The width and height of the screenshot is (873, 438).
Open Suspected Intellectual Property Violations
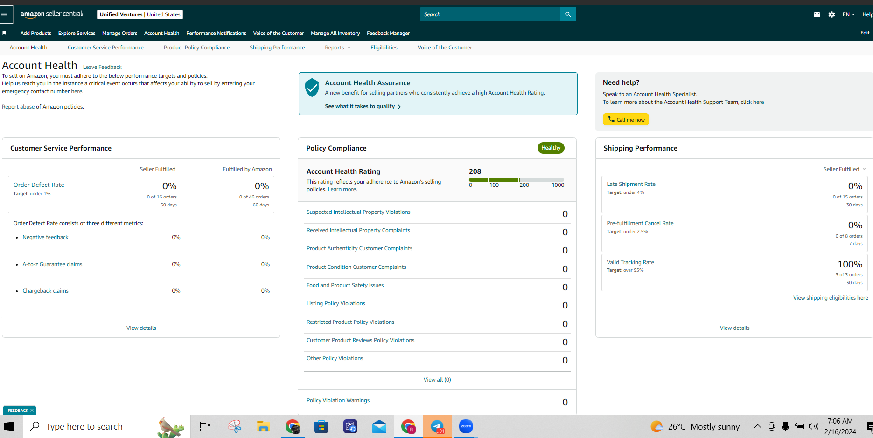click(x=358, y=212)
